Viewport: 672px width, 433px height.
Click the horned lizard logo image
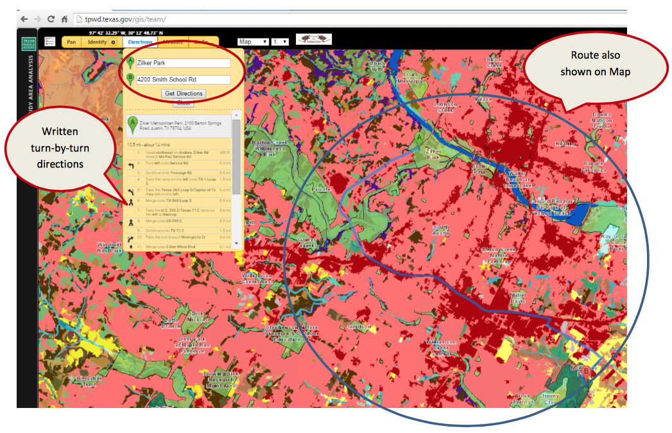coord(313,40)
